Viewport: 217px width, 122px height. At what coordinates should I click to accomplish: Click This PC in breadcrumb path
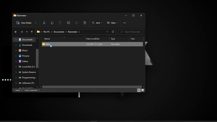click(x=46, y=32)
